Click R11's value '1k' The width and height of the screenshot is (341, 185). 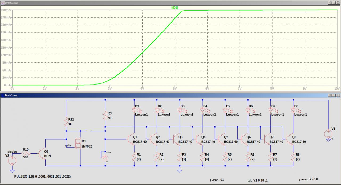coord(70,124)
